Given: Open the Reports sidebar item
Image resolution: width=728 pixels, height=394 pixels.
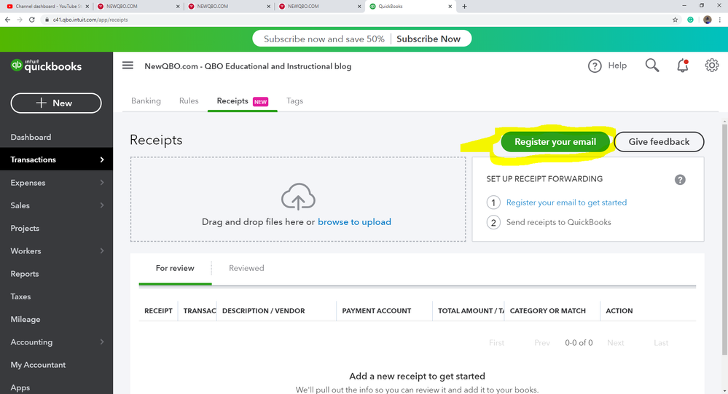Looking at the screenshot, I should pos(25,274).
